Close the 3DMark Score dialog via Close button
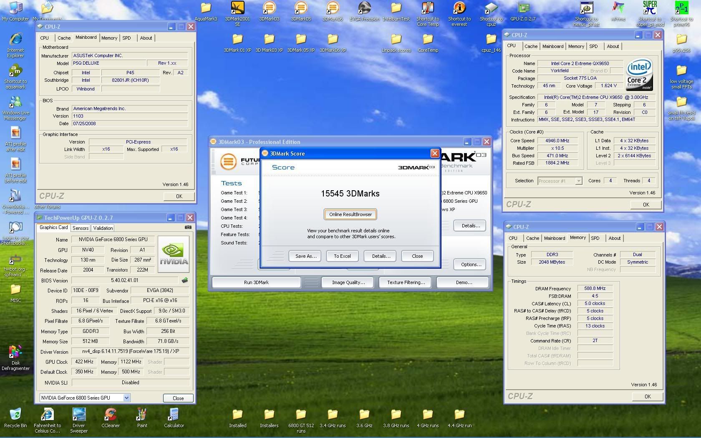The height and width of the screenshot is (438, 701). click(417, 256)
